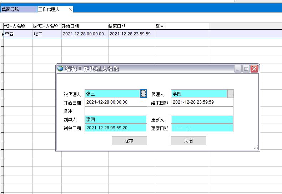Close the dialog with the red X

[254, 69]
